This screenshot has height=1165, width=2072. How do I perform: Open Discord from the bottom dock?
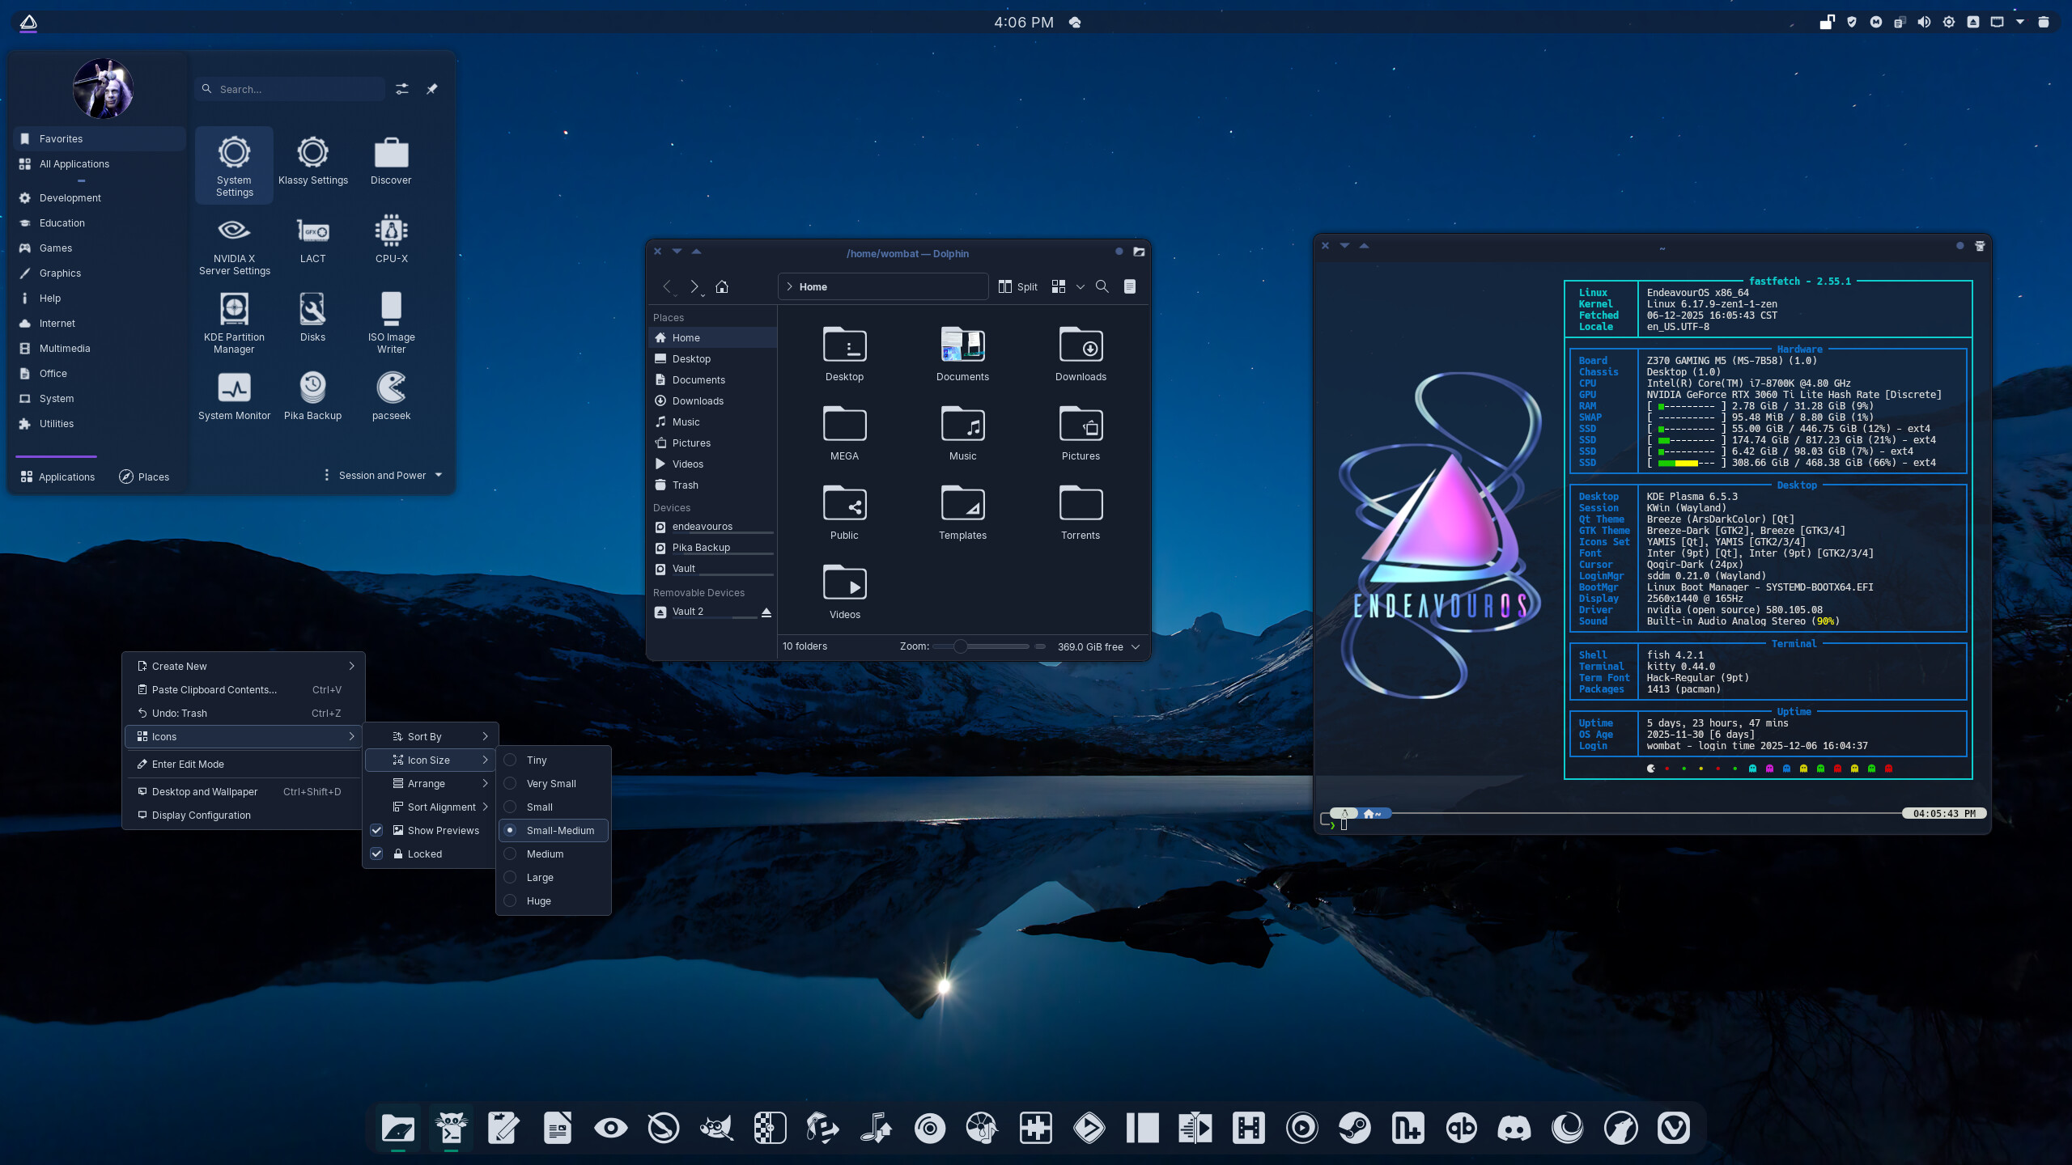click(1514, 1128)
